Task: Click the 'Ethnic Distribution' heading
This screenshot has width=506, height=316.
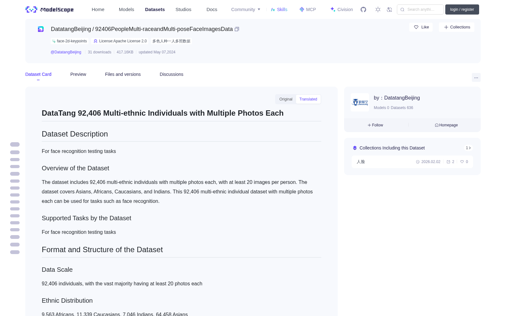Action: tap(67, 301)
